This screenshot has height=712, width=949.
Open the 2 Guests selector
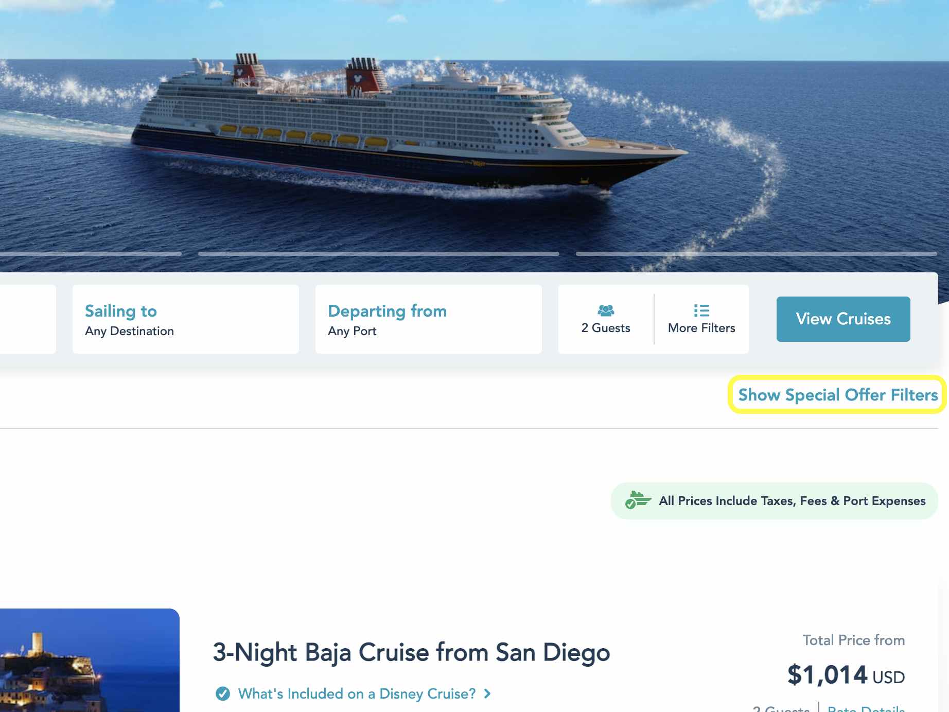pyautogui.click(x=606, y=319)
